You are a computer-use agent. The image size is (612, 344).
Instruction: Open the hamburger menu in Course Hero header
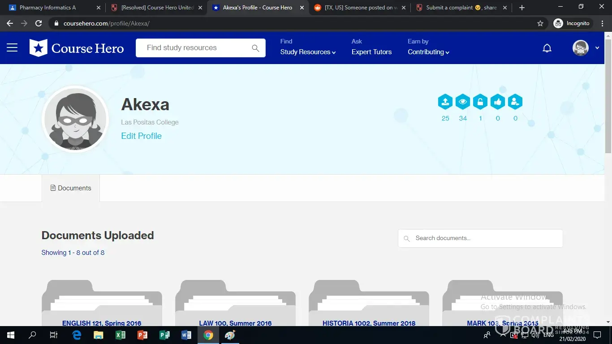[12, 48]
